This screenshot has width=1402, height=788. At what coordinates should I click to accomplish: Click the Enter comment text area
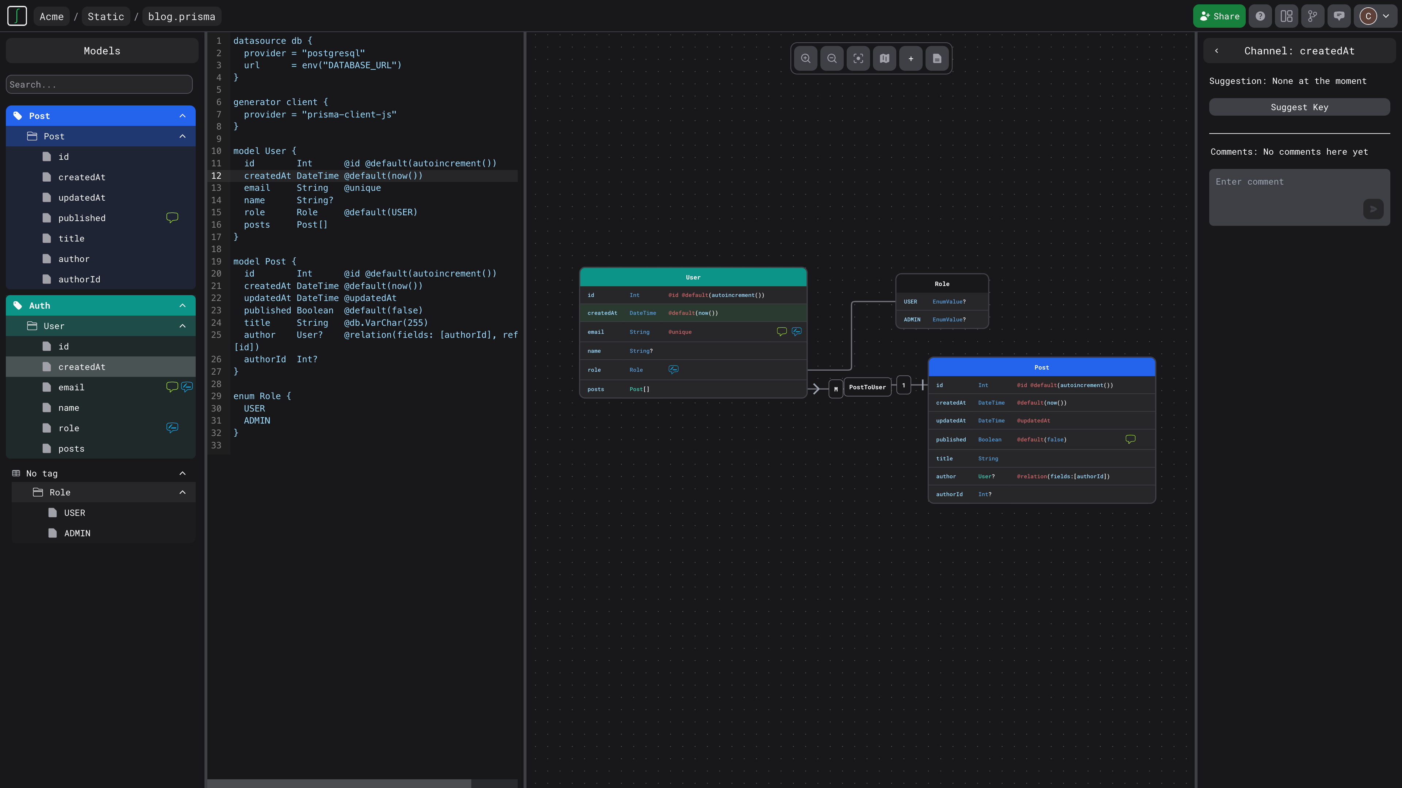click(x=1299, y=197)
